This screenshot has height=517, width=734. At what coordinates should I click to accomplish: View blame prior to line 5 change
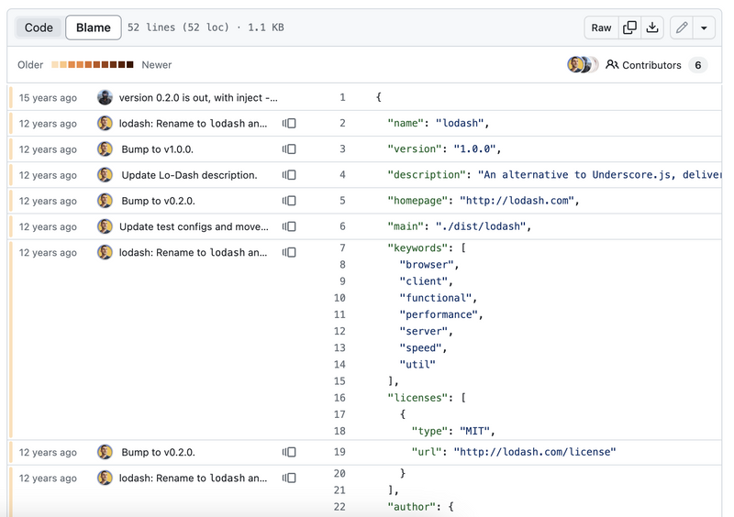pyautogui.click(x=289, y=201)
